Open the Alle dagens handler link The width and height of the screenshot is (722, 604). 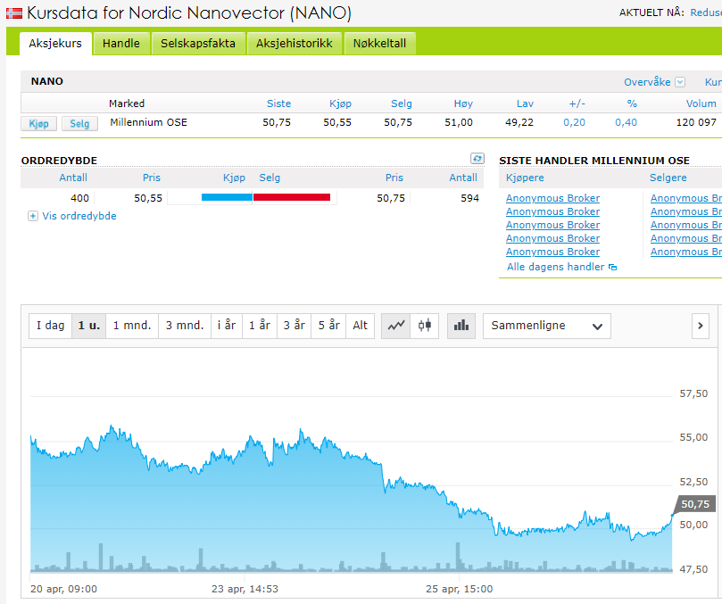coord(556,267)
